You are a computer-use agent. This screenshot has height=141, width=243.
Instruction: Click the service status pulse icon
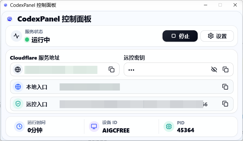[x=16, y=36]
